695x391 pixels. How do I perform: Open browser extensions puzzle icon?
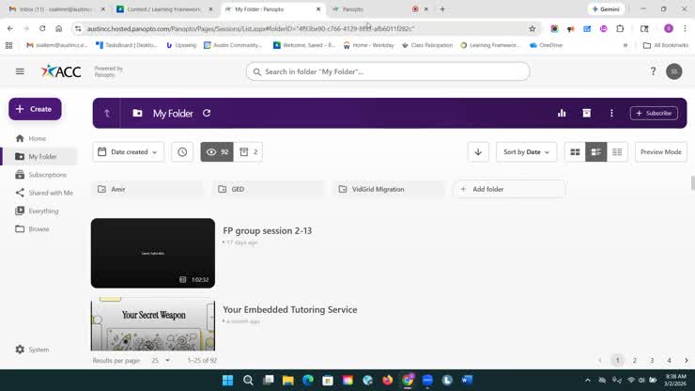click(x=620, y=29)
